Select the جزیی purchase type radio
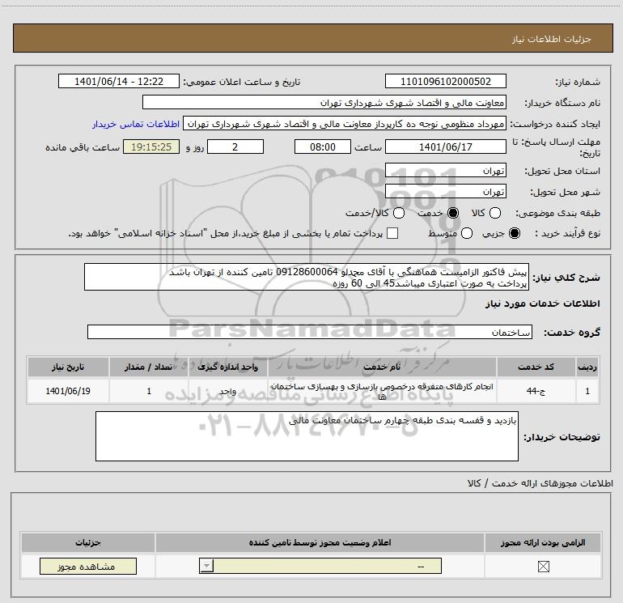The width and height of the screenshot is (623, 603). tap(515, 233)
